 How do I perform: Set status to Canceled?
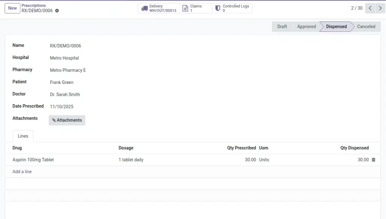[x=366, y=27]
